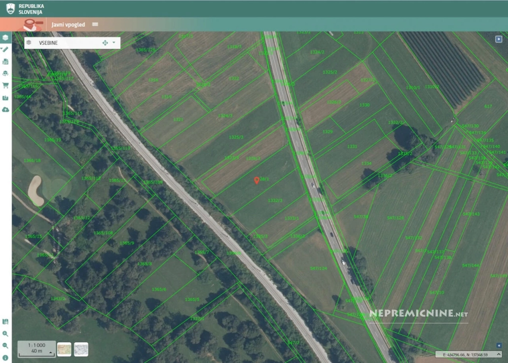Screen dimensions: 508x363
Task: Zoom in with the magnifier plus
Action: [5, 333]
